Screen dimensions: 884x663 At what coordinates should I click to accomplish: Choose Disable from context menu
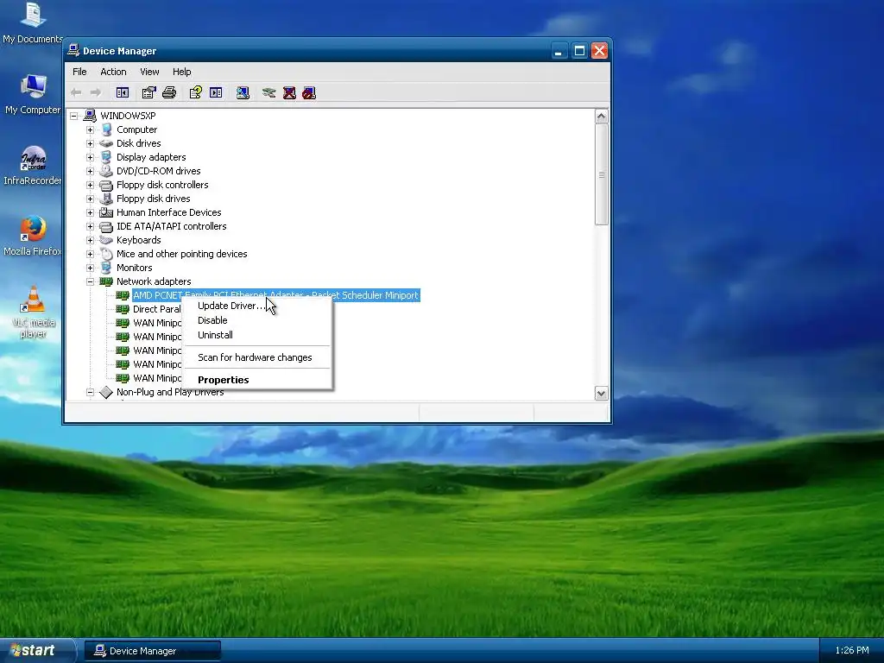pos(257,320)
